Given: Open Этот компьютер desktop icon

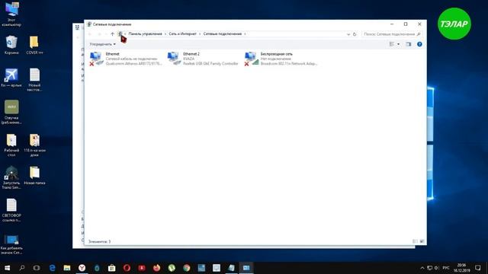Looking at the screenshot, I should [11, 14].
